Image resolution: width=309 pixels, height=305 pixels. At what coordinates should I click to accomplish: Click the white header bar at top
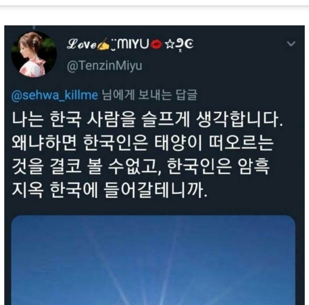click(x=154, y=3)
